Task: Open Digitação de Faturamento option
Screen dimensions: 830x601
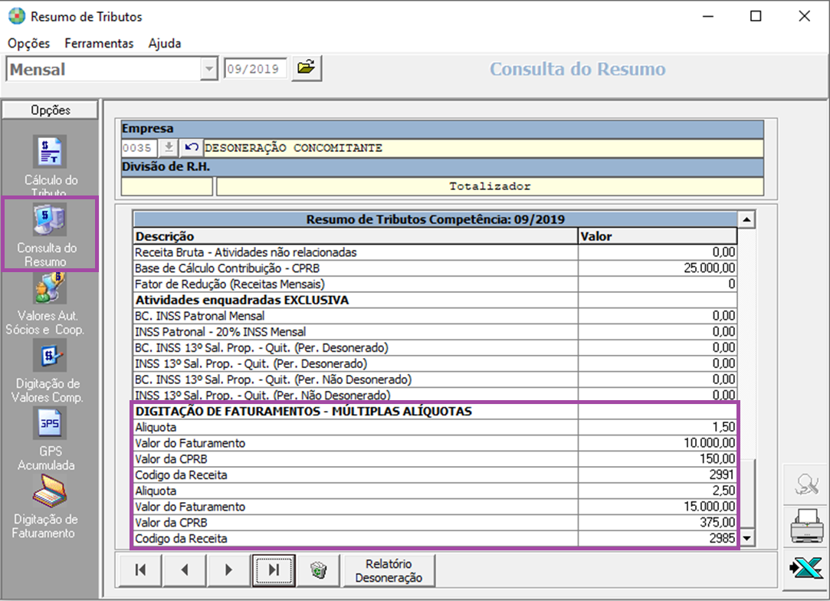Action: point(48,507)
